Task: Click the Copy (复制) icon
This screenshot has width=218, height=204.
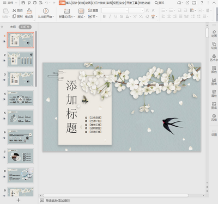Action: click(14, 16)
